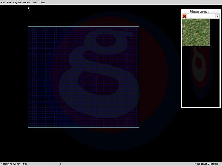Open the View menu
The height and width of the screenshot is (166, 222).
pyautogui.click(x=35, y=3)
